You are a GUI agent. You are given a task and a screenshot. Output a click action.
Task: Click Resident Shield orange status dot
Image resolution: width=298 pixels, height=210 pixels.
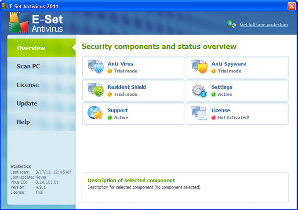click(109, 94)
